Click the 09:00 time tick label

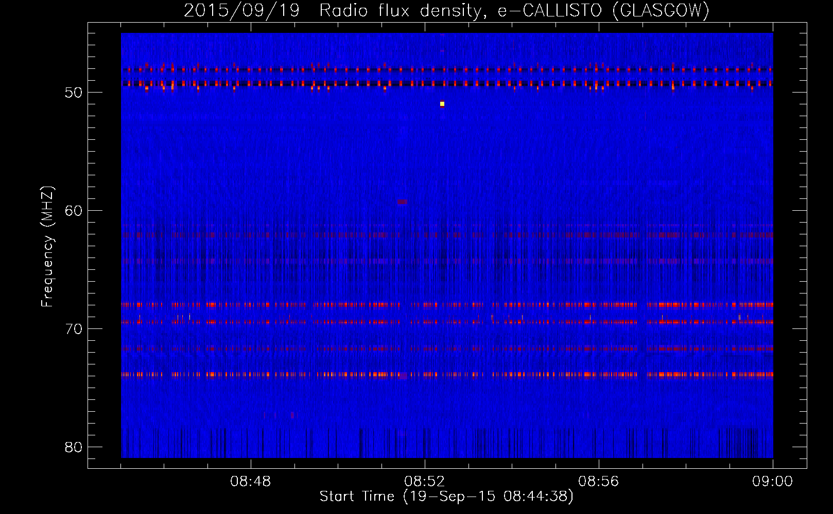pos(773,482)
